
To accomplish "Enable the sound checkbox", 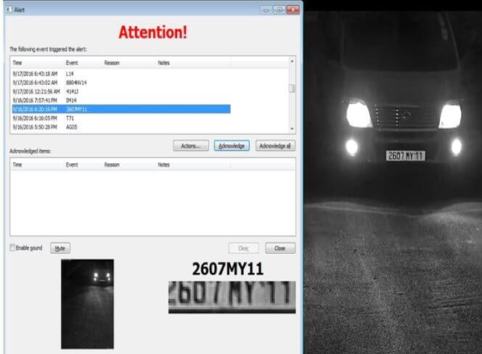I will click(12, 248).
